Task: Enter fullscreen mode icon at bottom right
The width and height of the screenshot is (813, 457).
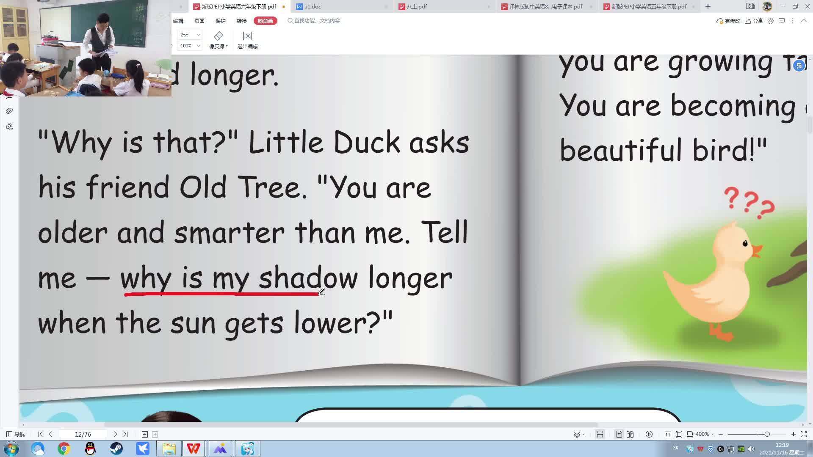Action: tap(804, 434)
